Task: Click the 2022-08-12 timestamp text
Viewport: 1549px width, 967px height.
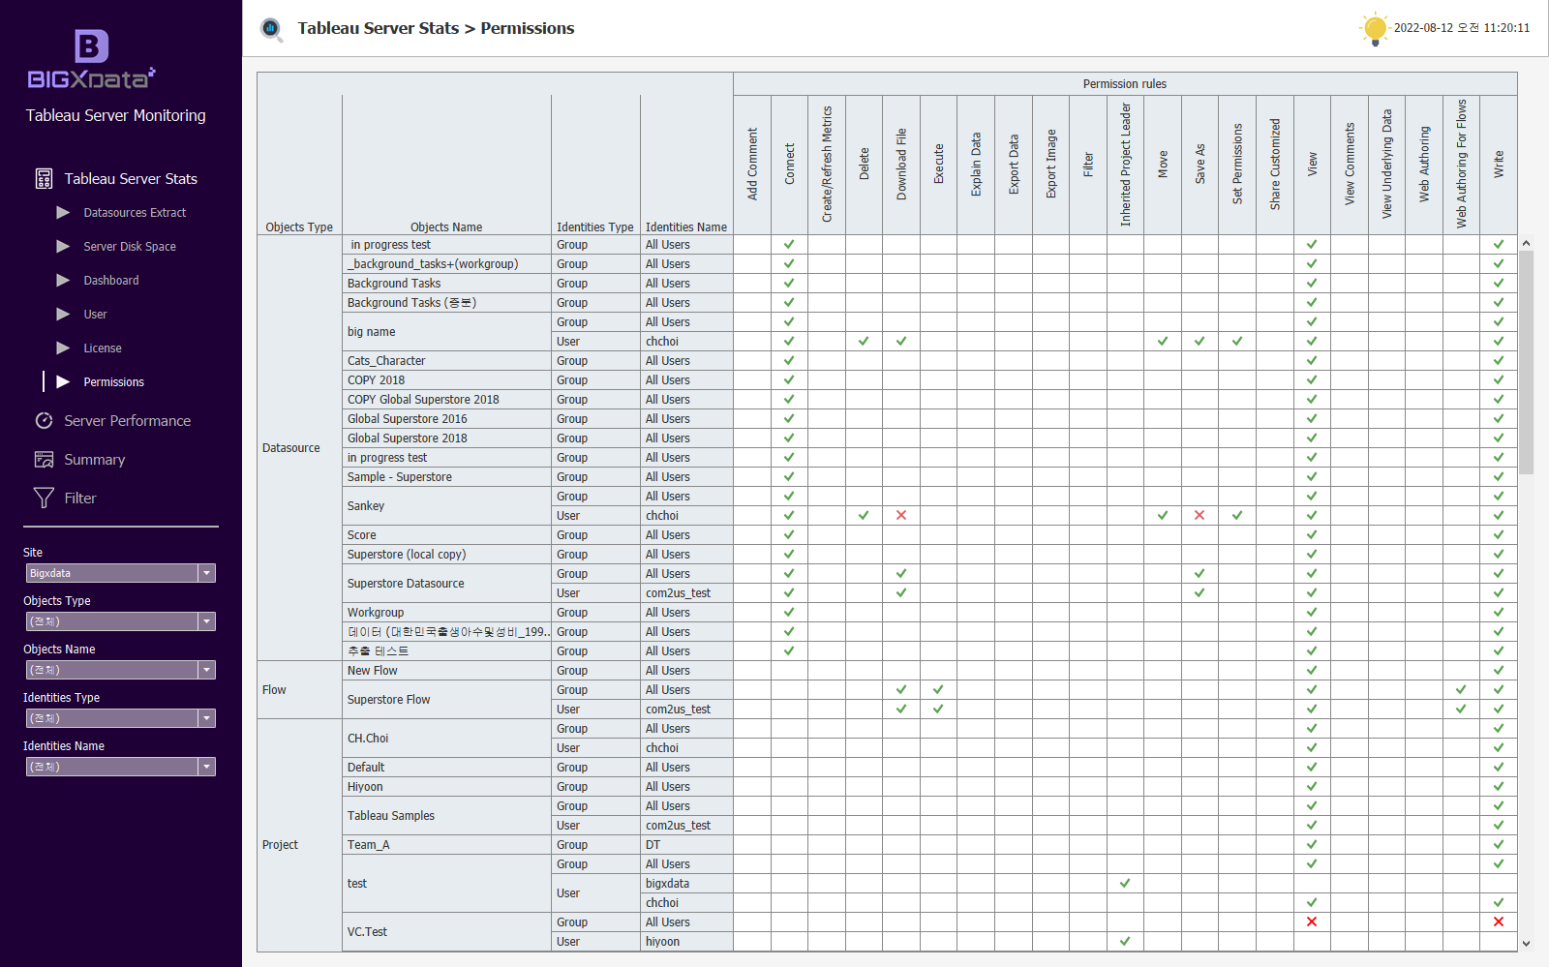Action: pos(1462,28)
